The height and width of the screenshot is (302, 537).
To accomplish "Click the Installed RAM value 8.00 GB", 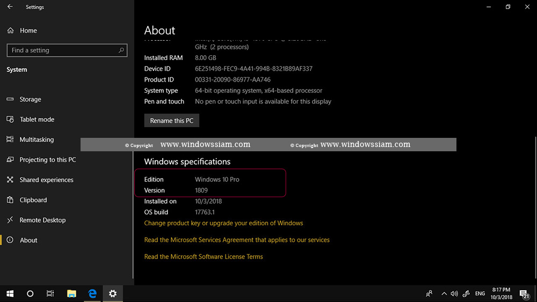I will click(206, 58).
